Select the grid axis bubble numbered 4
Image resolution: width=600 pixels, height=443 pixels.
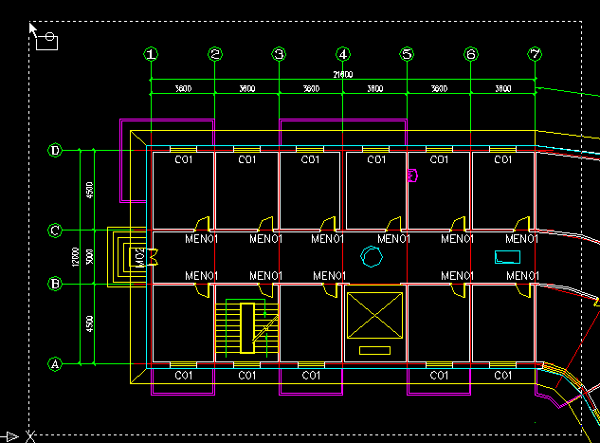point(343,54)
